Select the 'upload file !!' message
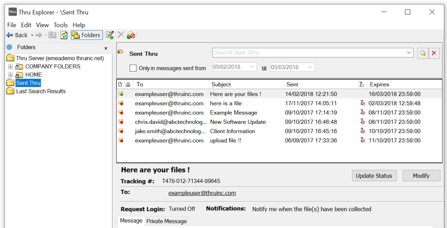Image resolution: width=447 pixels, height=228 pixels. pos(279,140)
